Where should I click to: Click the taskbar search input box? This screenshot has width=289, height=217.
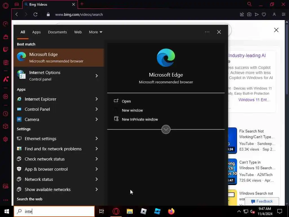54,211
